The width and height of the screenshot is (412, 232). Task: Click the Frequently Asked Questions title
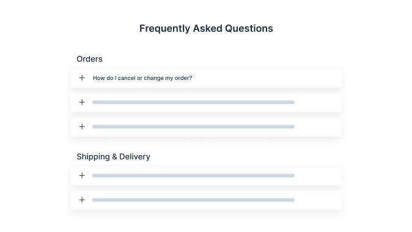206,28
